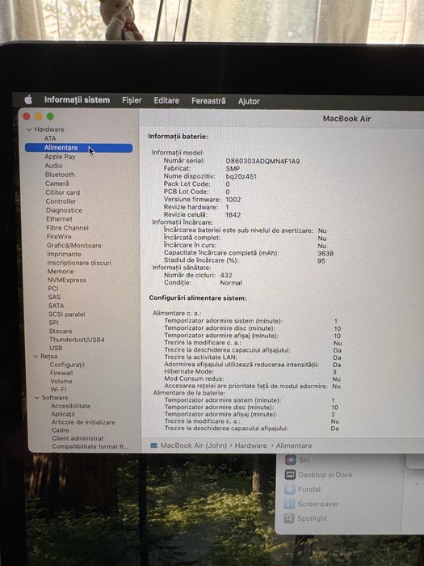The width and height of the screenshot is (424, 566).
Task: Select Cadre under Software
Action: click(61, 430)
